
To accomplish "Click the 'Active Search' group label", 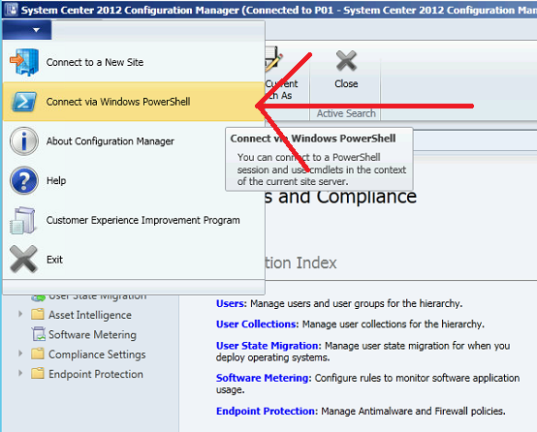I will click(x=346, y=113).
